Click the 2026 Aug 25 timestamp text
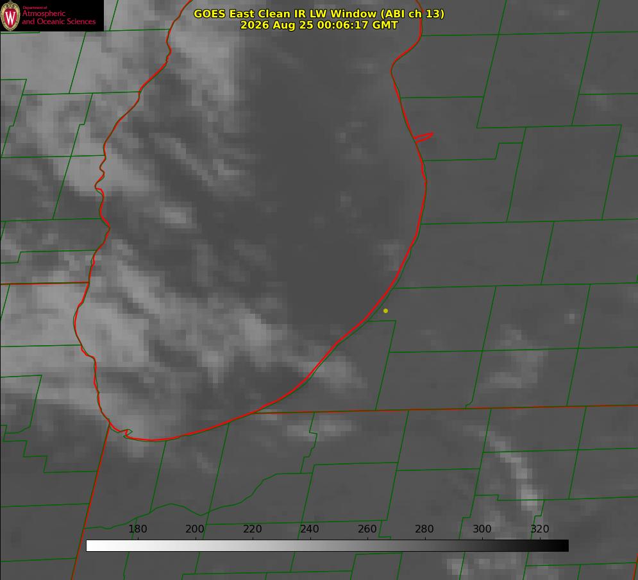This screenshot has width=638, height=580. [x=319, y=25]
